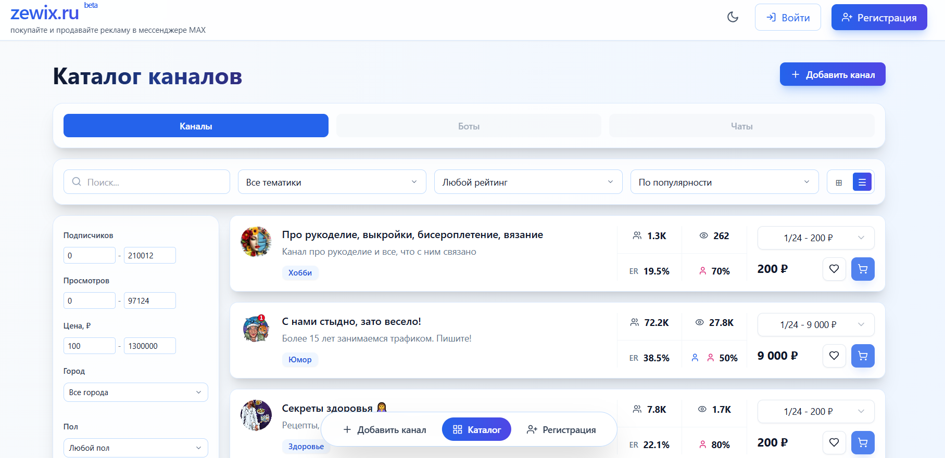945x458 pixels.
Task: Click heart icon for Секреты здоровья channel
Action: pos(834,442)
